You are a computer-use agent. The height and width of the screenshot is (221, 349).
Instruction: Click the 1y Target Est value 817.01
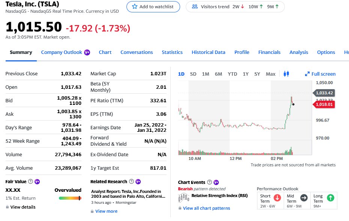click(x=158, y=168)
